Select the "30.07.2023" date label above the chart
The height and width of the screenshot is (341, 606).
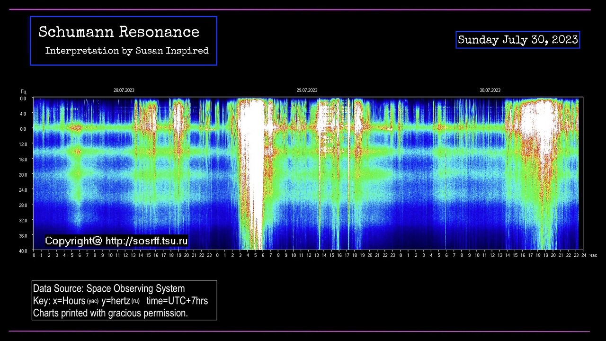pyautogui.click(x=490, y=90)
